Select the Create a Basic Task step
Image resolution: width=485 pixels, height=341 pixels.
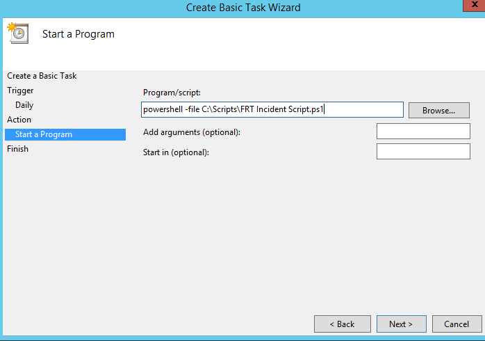42,76
